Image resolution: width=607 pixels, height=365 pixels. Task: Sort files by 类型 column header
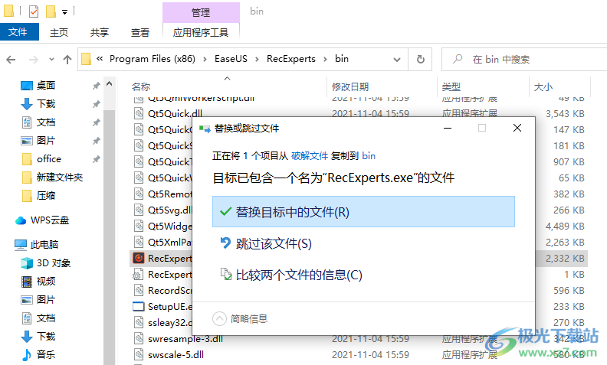pos(451,87)
